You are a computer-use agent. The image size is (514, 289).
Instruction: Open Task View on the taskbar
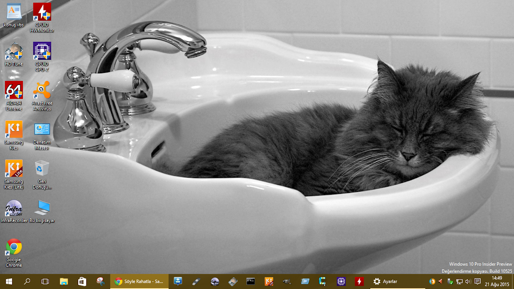(x=45, y=281)
